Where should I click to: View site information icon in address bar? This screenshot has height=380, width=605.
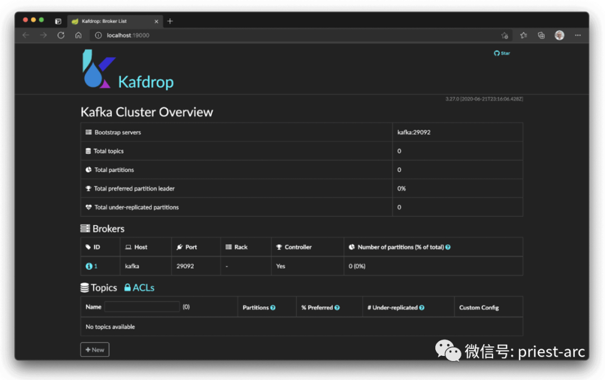[x=99, y=35]
